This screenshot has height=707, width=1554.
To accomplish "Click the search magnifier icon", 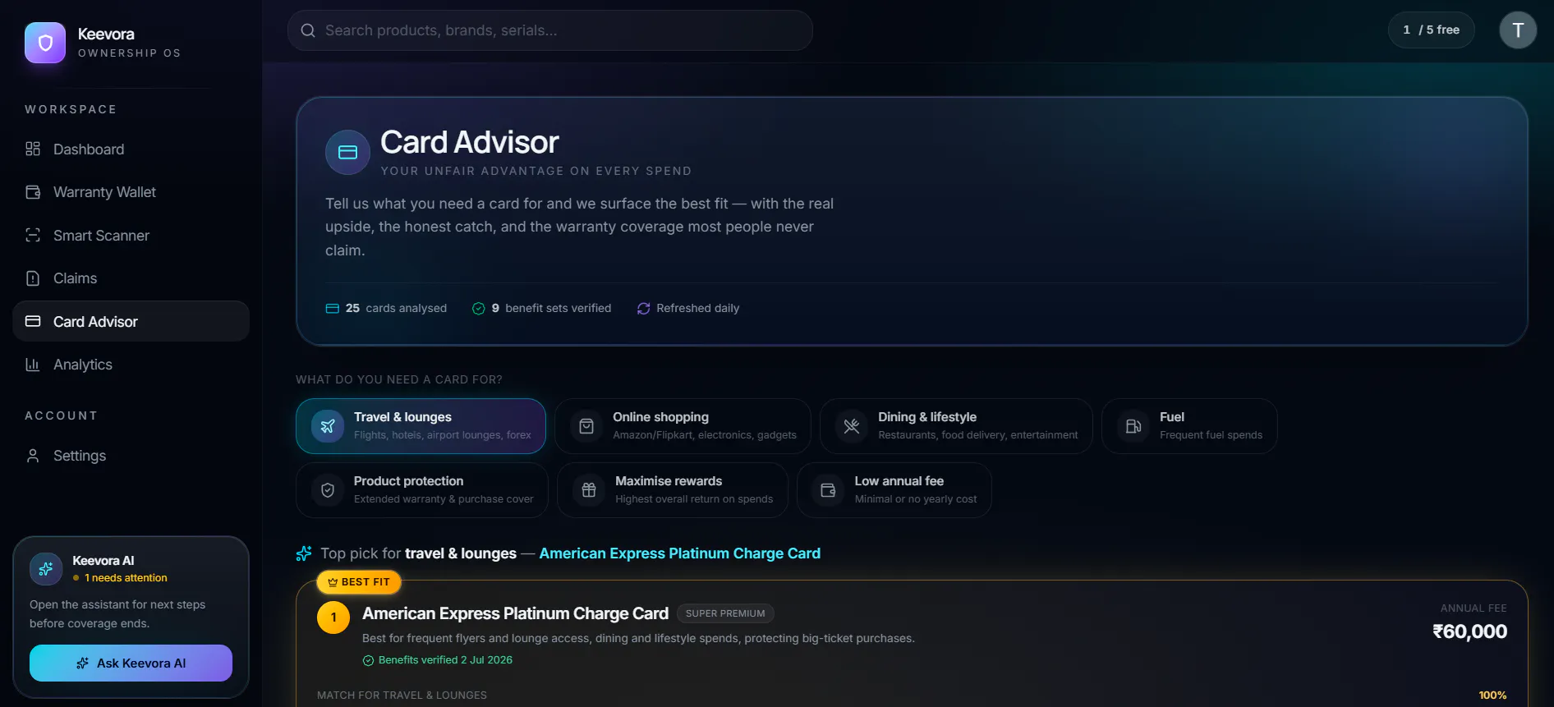I will tap(308, 30).
